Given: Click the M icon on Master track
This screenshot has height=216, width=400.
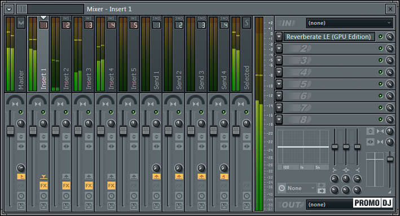Looking at the screenshot, I should point(21,23).
